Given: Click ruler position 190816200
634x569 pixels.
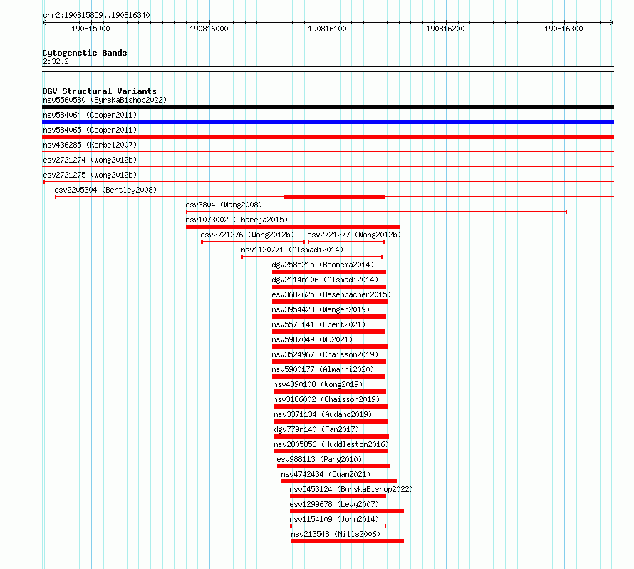Looking at the screenshot, I should tap(445, 29).
